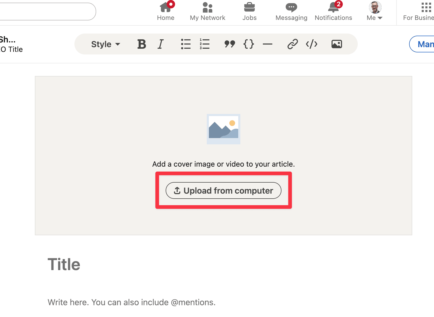View Notifications with the bell icon
The image size is (434, 317).
(333, 12)
